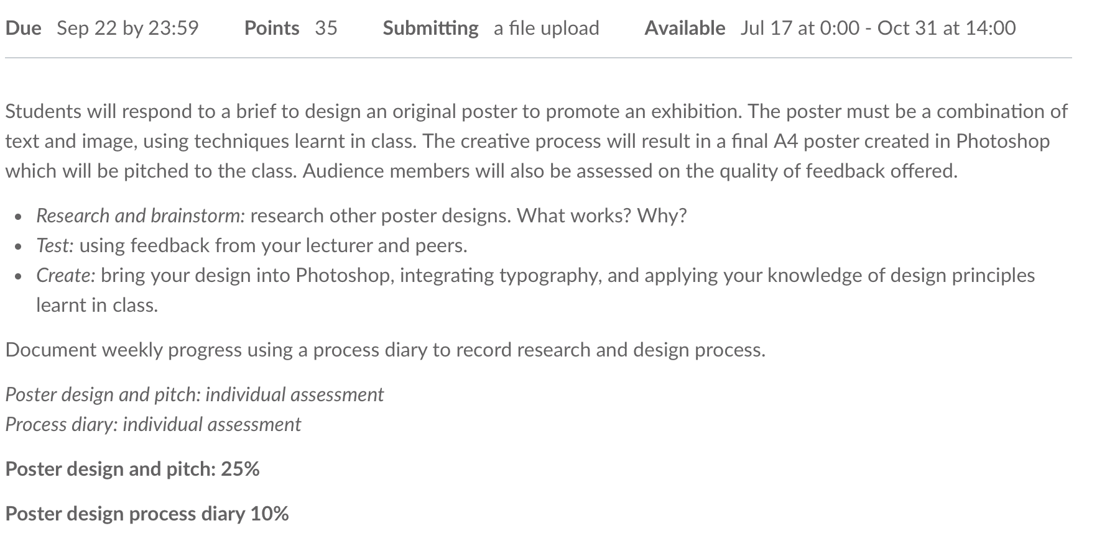This screenshot has width=1097, height=554.
Task: Click the 'Test:' italic bullet label
Action: 55,245
